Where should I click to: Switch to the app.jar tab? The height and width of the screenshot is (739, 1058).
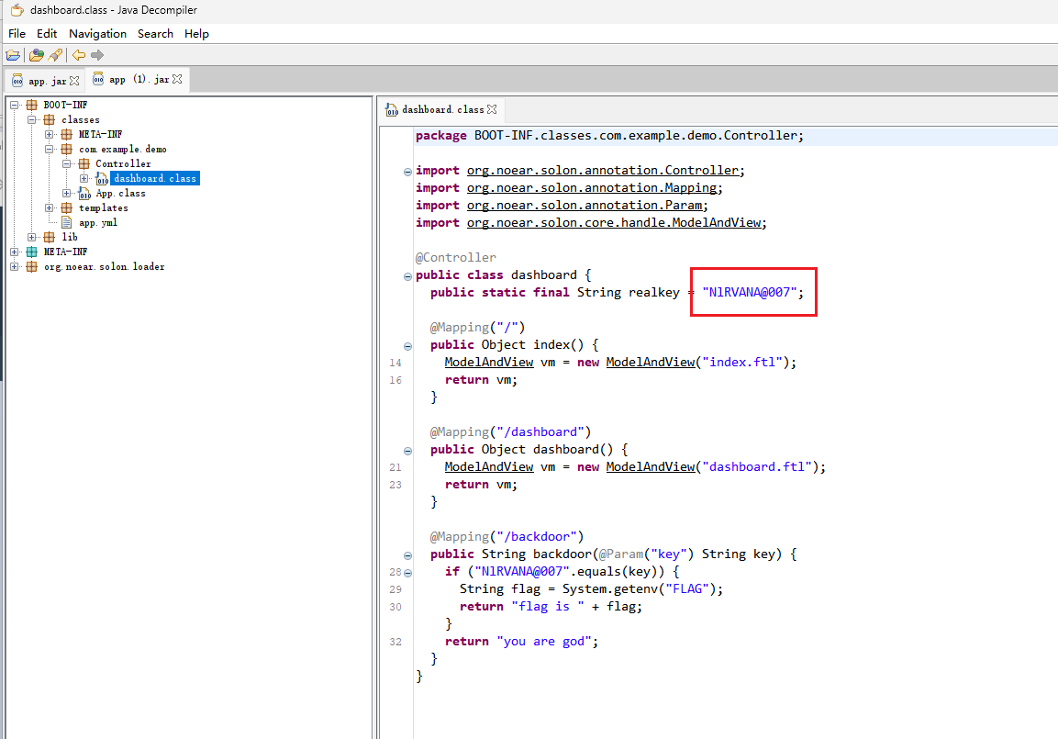[45, 80]
